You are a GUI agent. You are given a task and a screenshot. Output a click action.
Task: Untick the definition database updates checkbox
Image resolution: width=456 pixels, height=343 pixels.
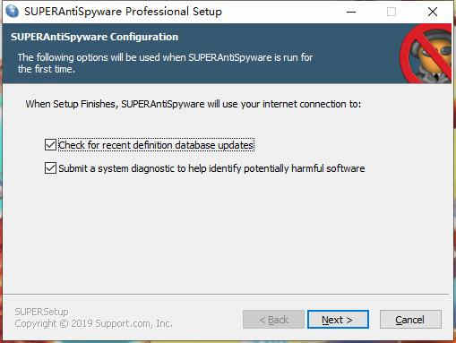point(50,145)
